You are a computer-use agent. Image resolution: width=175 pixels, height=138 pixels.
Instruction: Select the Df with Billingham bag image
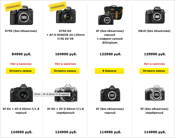110,15
